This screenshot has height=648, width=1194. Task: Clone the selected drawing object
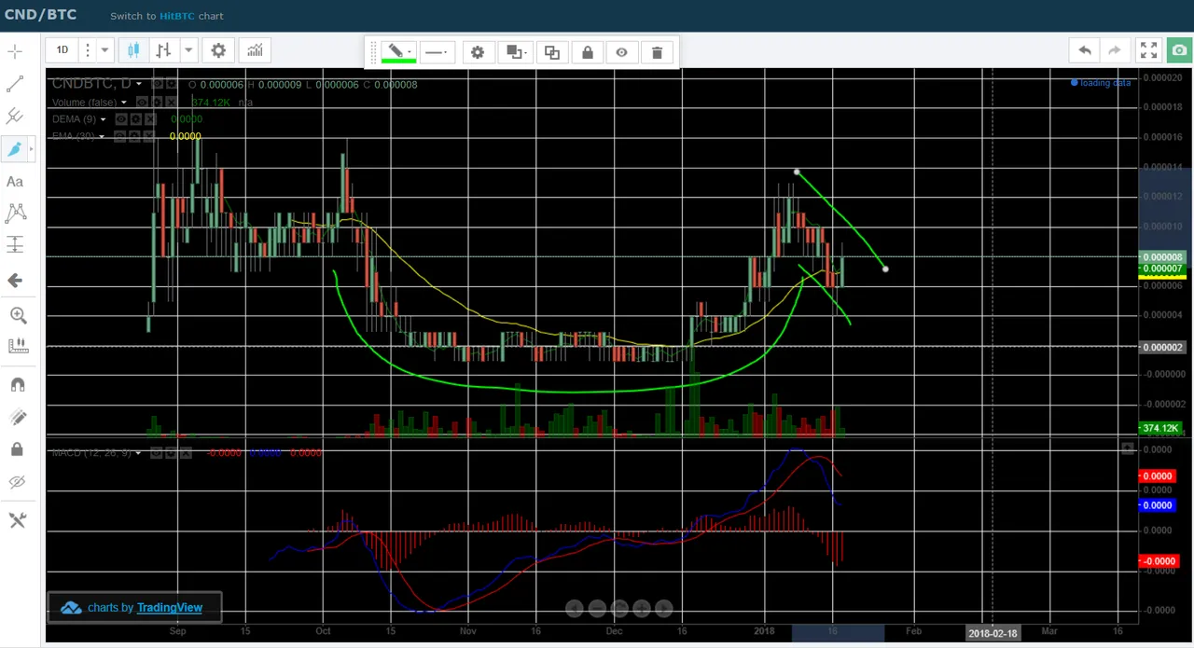click(x=552, y=52)
